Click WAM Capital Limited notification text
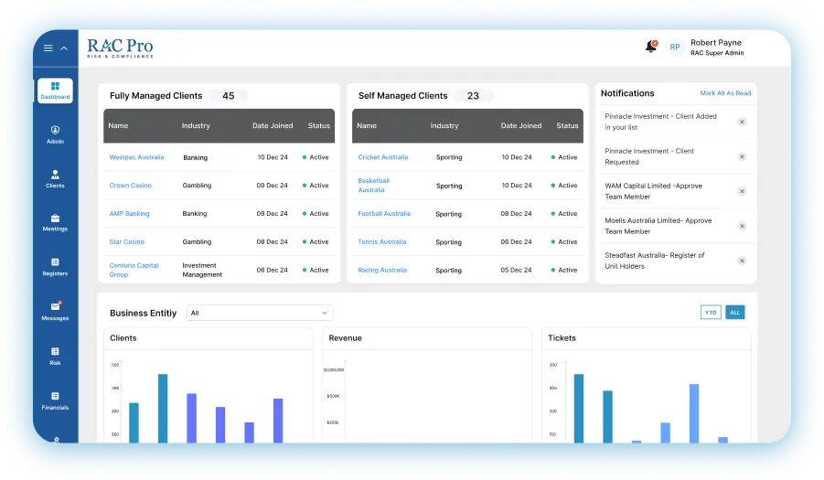This screenshot has height=480, width=824. tap(653, 191)
